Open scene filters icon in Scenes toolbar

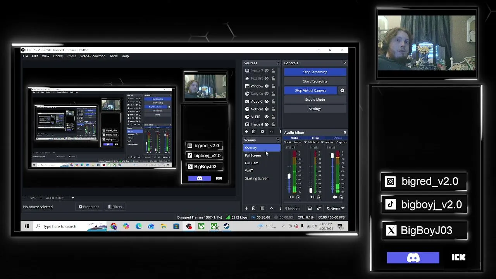[x=262, y=208]
